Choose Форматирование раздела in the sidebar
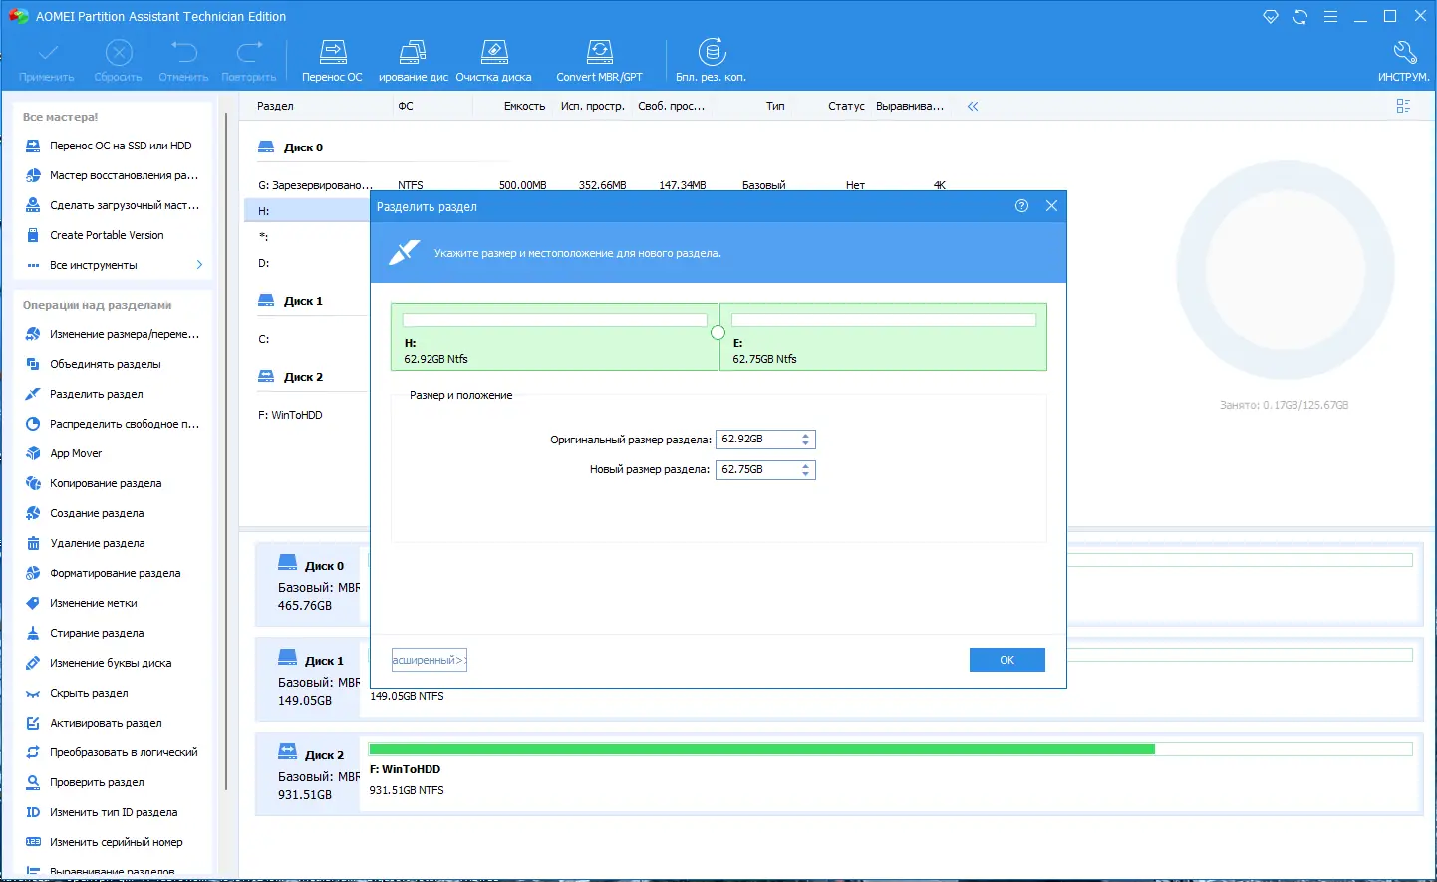Image resolution: width=1437 pixels, height=882 pixels. [x=115, y=573]
